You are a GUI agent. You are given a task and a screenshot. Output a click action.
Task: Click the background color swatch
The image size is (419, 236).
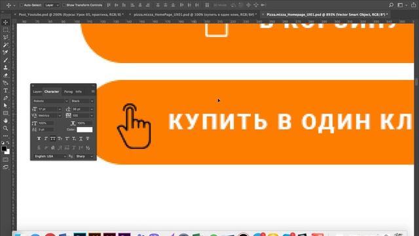(8, 152)
